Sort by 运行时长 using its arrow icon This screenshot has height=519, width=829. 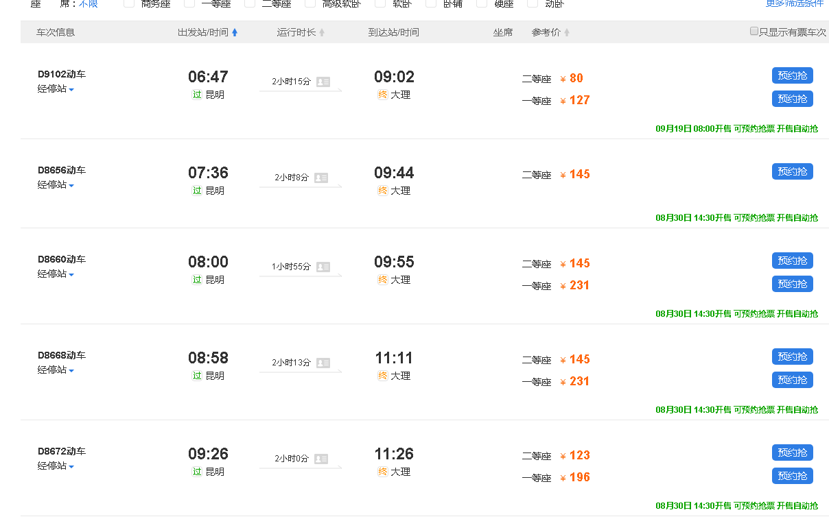pyautogui.click(x=322, y=32)
